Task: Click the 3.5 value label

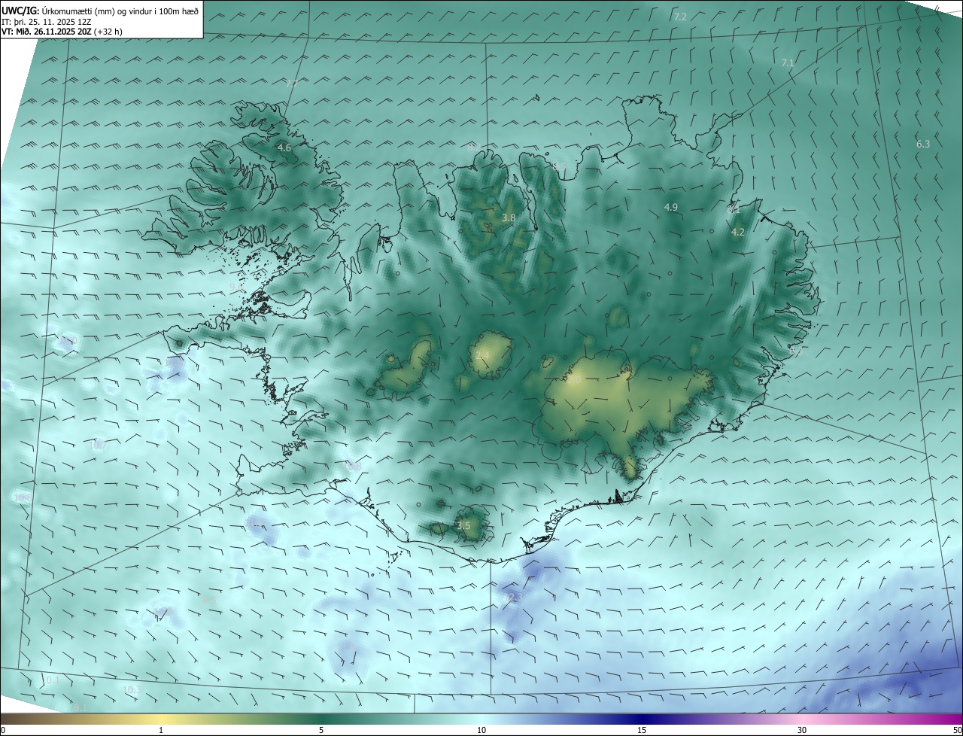Action: [463, 526]
